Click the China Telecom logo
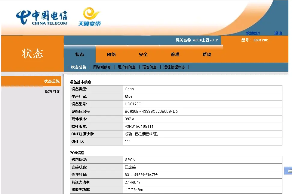The image size is (292, 194). [42, 18]
